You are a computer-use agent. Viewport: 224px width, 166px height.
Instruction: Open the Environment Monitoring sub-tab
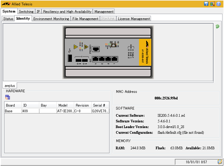[x=51, y=19]
